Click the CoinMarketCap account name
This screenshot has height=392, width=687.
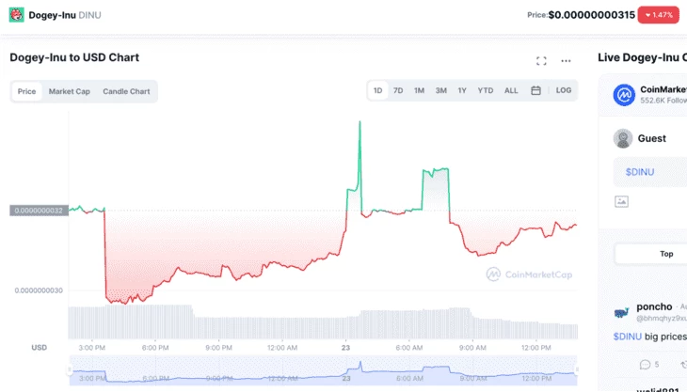(663, 89)
